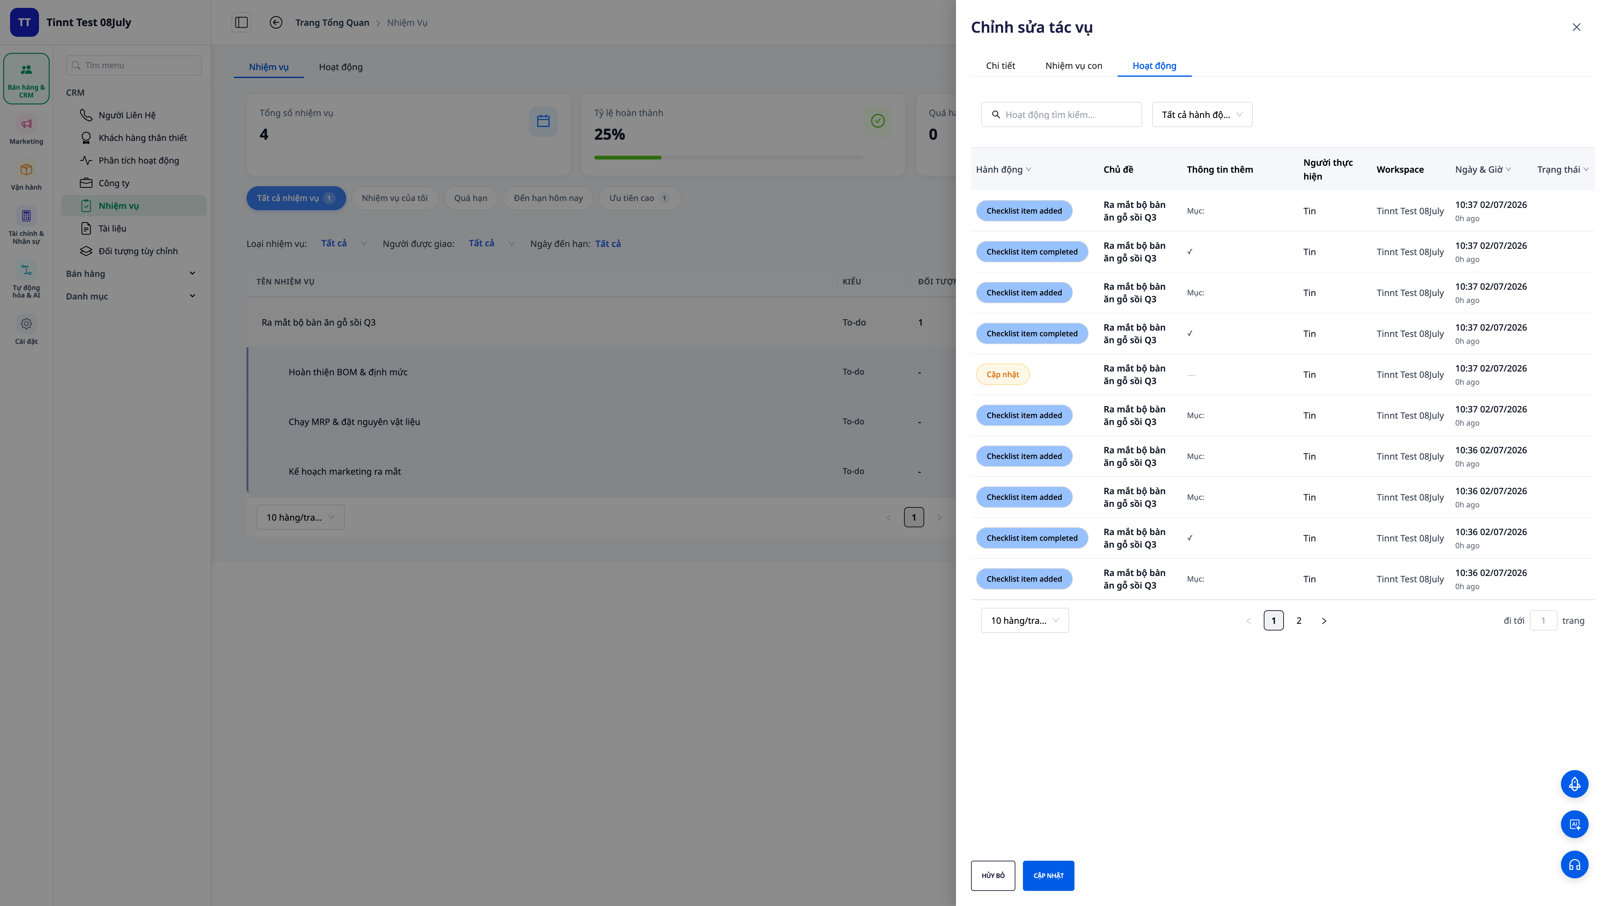Click the CẬP NHẬT button
This screenshot has height=906, width=1610.
1048,875
